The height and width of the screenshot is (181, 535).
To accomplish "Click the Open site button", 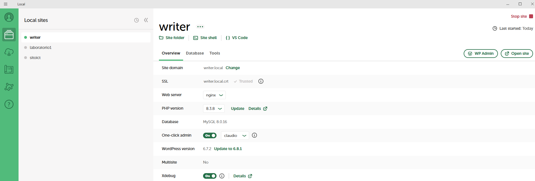I will [x=517, y=53].
